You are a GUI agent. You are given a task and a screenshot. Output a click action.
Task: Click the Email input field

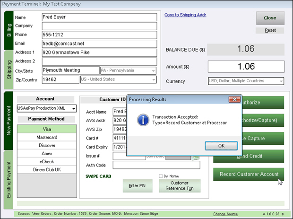99,44
